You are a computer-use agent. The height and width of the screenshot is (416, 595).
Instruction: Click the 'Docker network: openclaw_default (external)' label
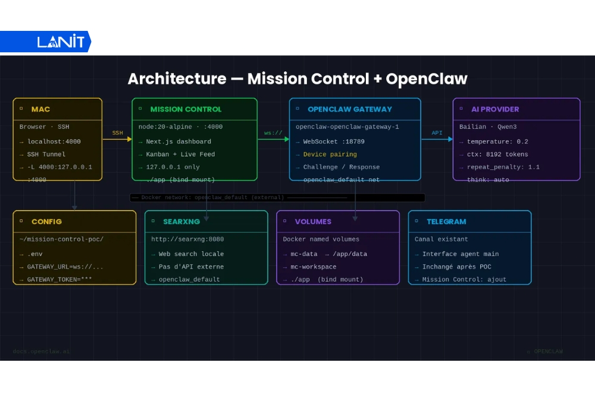click(x=212, y=197)
